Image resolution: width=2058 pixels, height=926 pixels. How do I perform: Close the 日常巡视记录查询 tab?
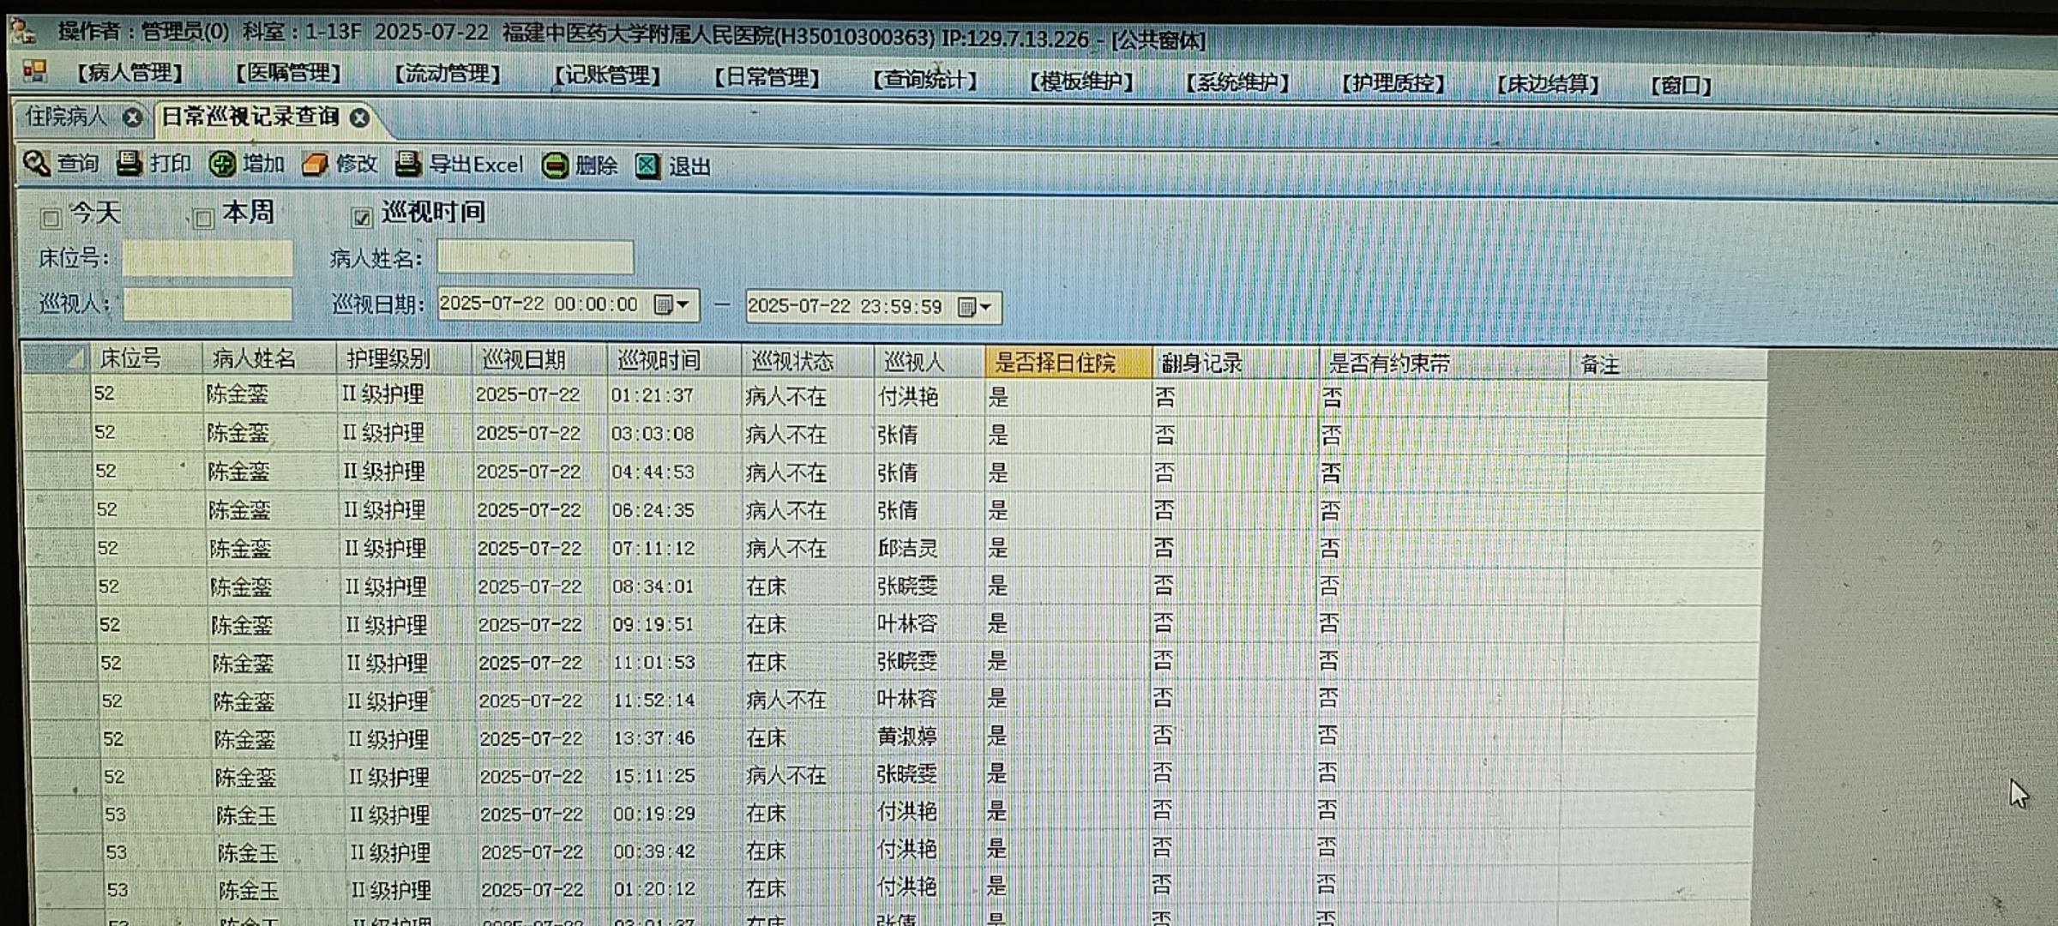pyautogui.click(x=360, y=118)
